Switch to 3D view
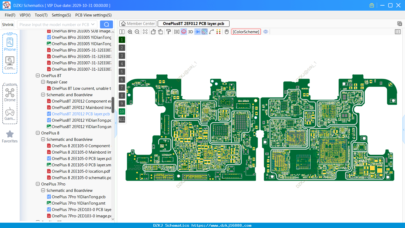This screenshot has width=405, height=228. point(190,32)
